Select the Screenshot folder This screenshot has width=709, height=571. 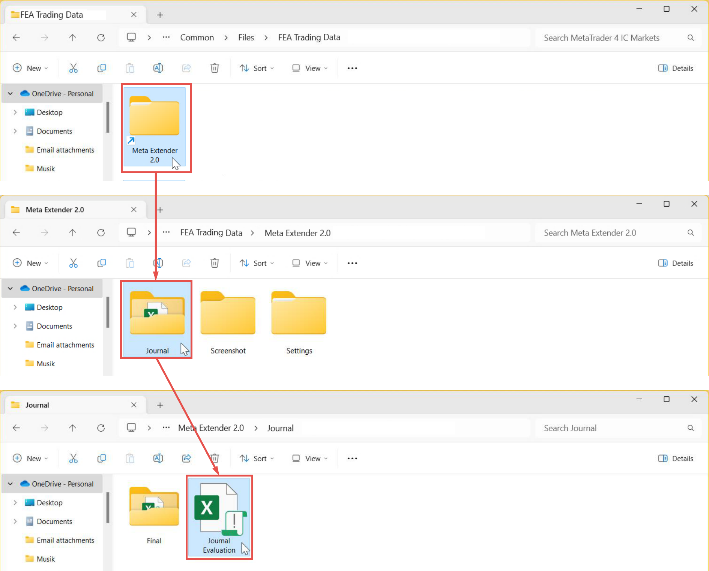click(228, 323)
